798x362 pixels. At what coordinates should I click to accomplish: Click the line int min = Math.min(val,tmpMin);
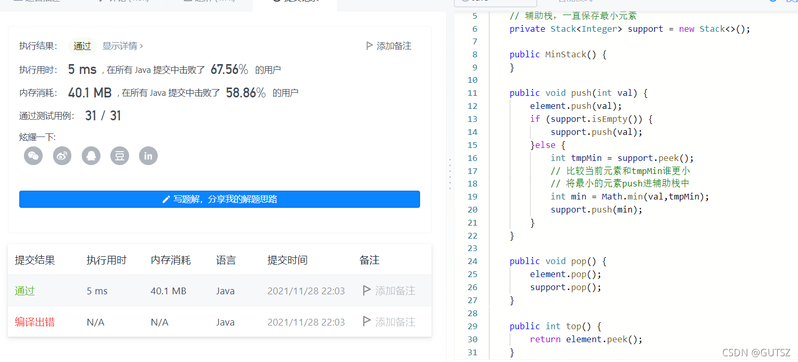point(630,197)
